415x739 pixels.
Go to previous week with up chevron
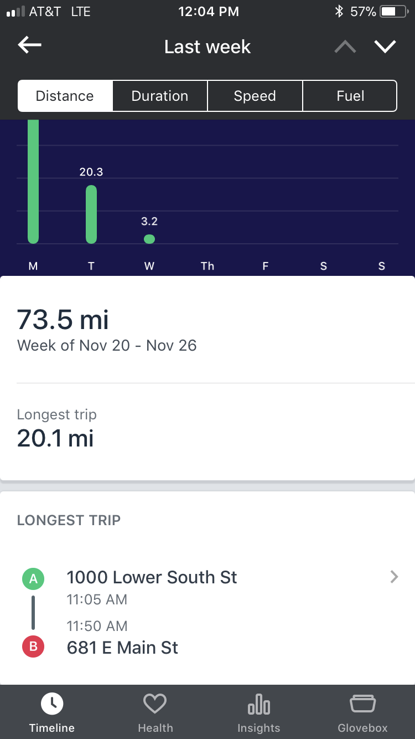click(x=345, y=47)
